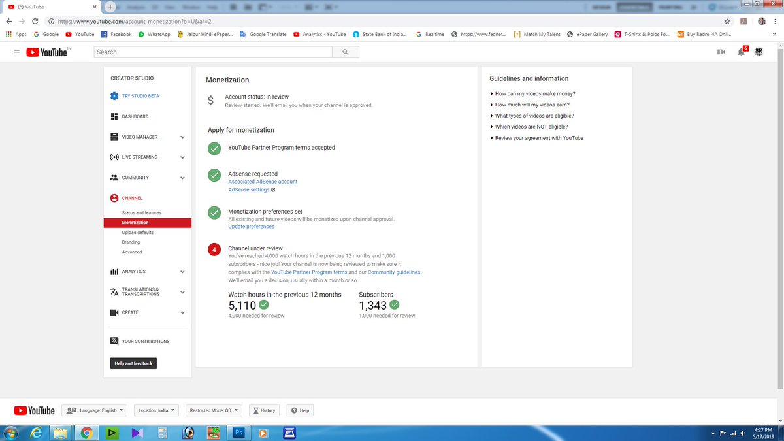Expand 'How much will my videos earn?'
Viewport: 784px width, 441px height.
pyautogui.click(x=531, y=105)
